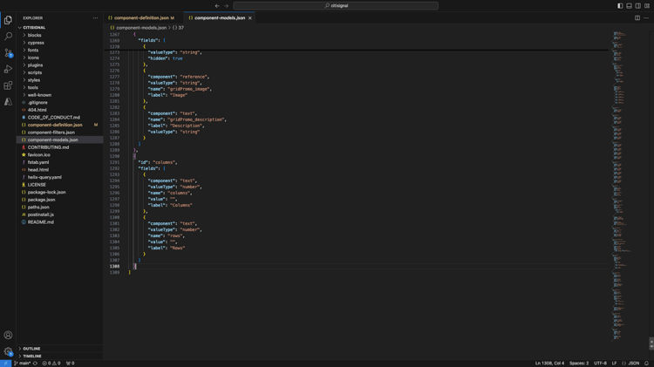
Task: Expand the OUTLINE section
Action: coord(31,349)
